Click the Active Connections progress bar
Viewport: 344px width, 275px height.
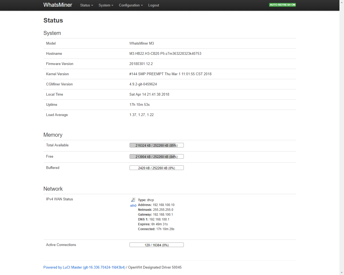[x=157, y=245]
